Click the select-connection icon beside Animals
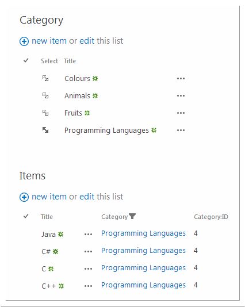This screenshot has width=245, height=307. (x=45, y=95)
